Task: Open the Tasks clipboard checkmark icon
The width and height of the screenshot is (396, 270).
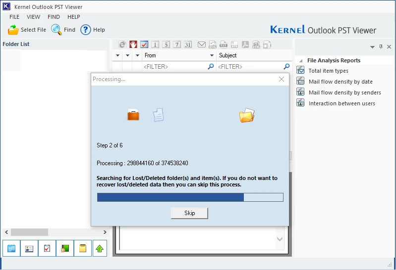Action: (x=47, y=248)
